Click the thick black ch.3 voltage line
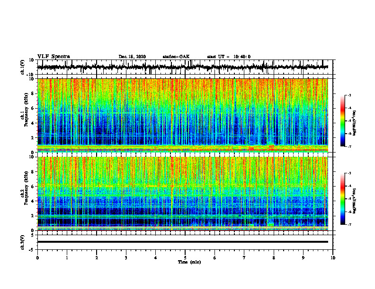 pyautogui.click(x=183, y=242)
